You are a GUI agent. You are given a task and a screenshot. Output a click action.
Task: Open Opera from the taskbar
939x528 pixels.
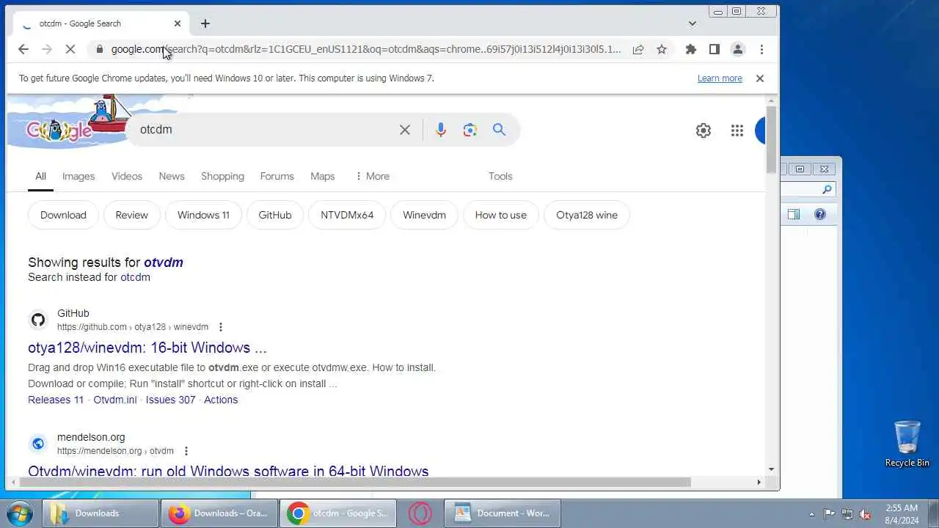[420, 513]
